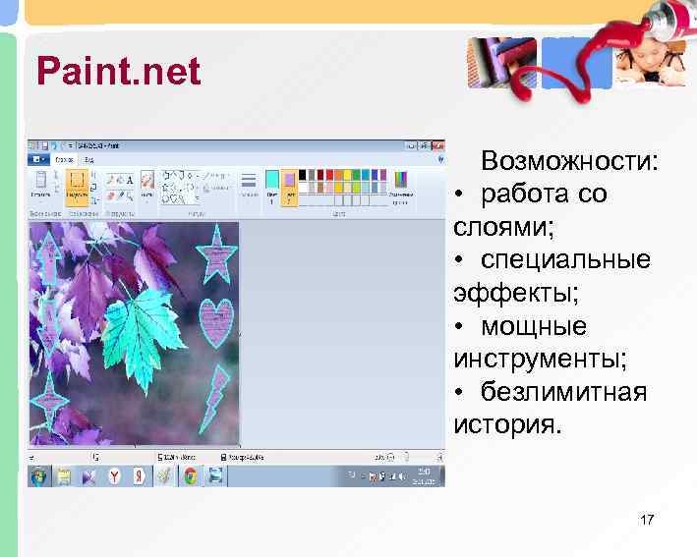Pick the red swatch in the palette
The width and height of the screenshot is (697, 557).
point(329,175)
